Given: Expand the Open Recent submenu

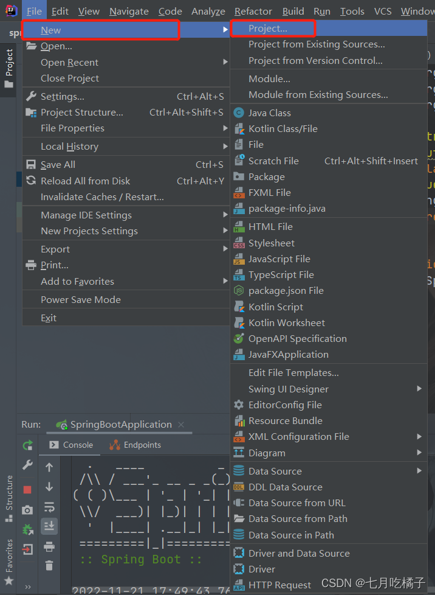Looking at the screenshot, I should point(126,62).
